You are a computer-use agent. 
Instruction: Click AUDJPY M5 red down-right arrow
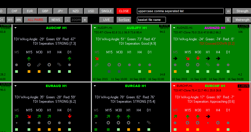tap(97, 59)
